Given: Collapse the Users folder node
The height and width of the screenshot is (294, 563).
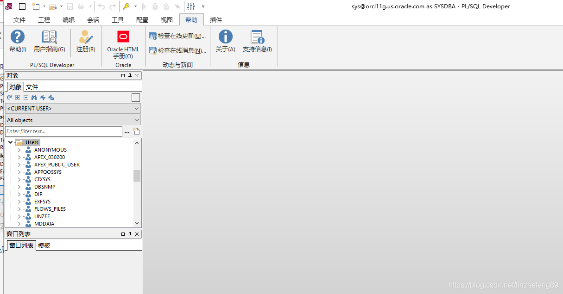Looking at the screenshot, I should 10,142.
